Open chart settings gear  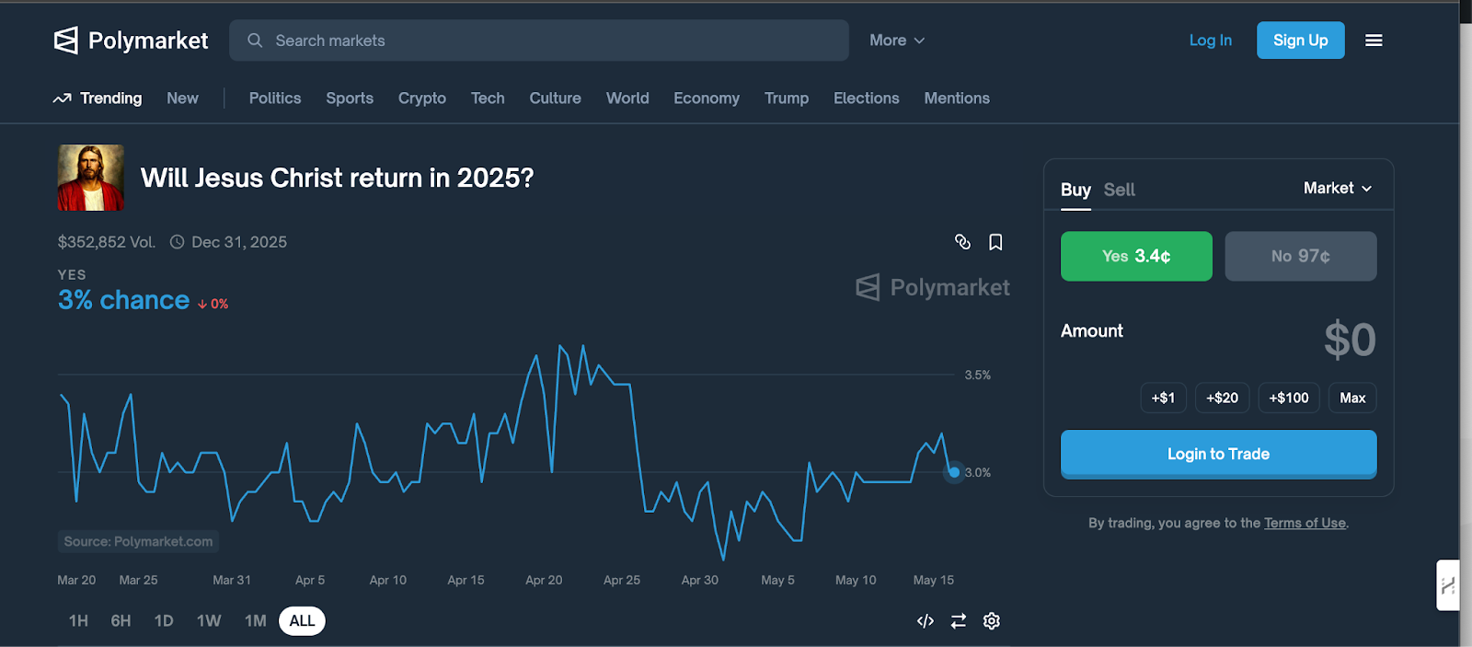(x=991, y=621)
